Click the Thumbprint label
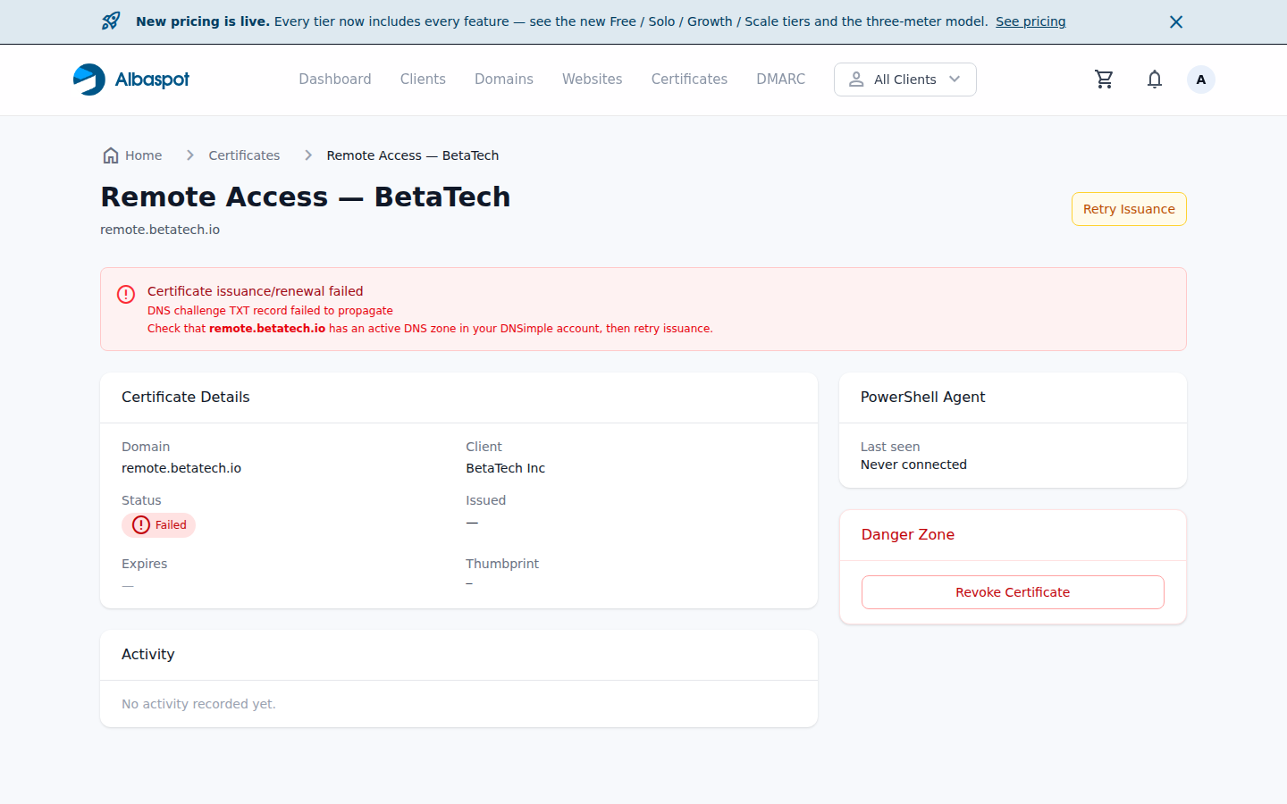1287x804 pixels. tap(502, 564)
